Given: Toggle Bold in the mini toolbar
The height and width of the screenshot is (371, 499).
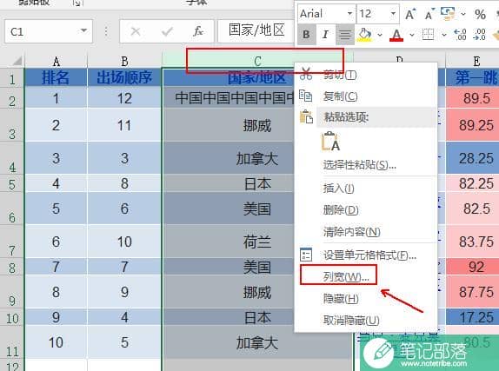Looking at the screenshot, I should [x=307, y=34].
